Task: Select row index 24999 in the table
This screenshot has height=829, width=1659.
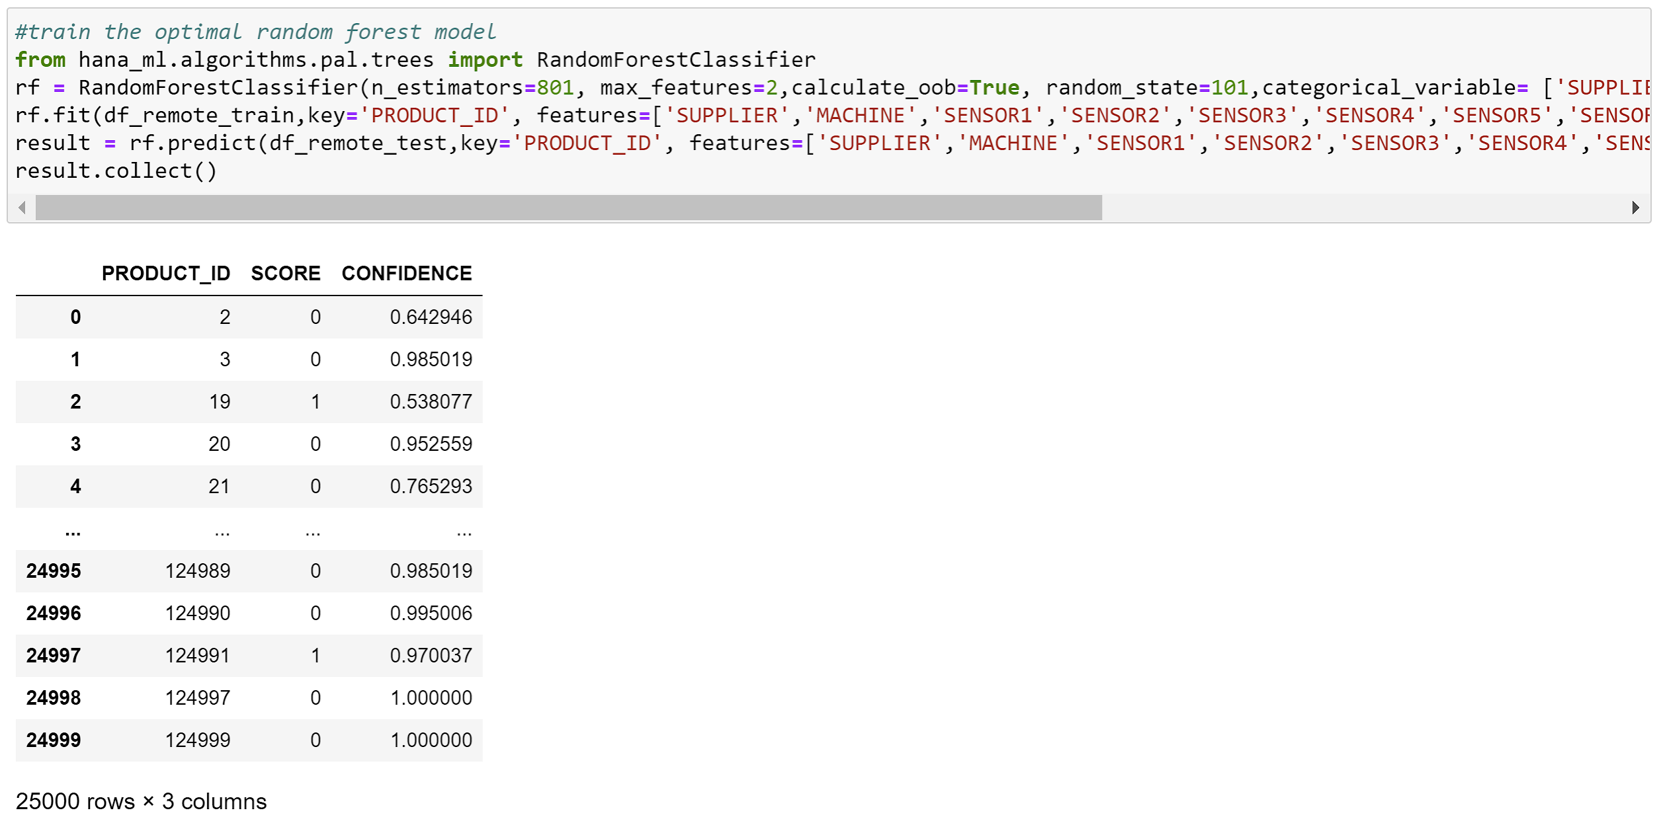Action: coord(53,740)
